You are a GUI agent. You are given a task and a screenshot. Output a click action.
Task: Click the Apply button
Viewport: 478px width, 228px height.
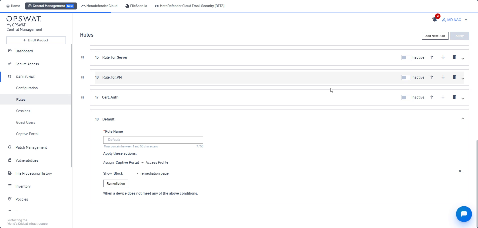tap(459, 36)
